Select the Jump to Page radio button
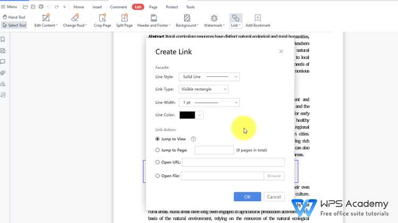Screen dimensions: 398x223 click(158, 150)
